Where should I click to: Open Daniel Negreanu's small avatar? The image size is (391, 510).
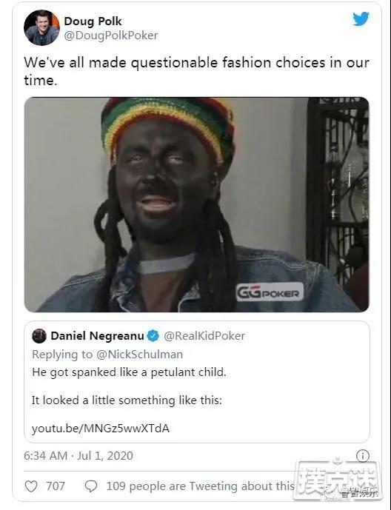point(39,336)
